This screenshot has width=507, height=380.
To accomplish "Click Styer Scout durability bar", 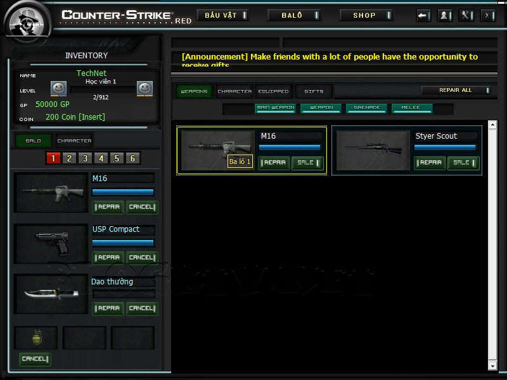I will pos(445,148).
